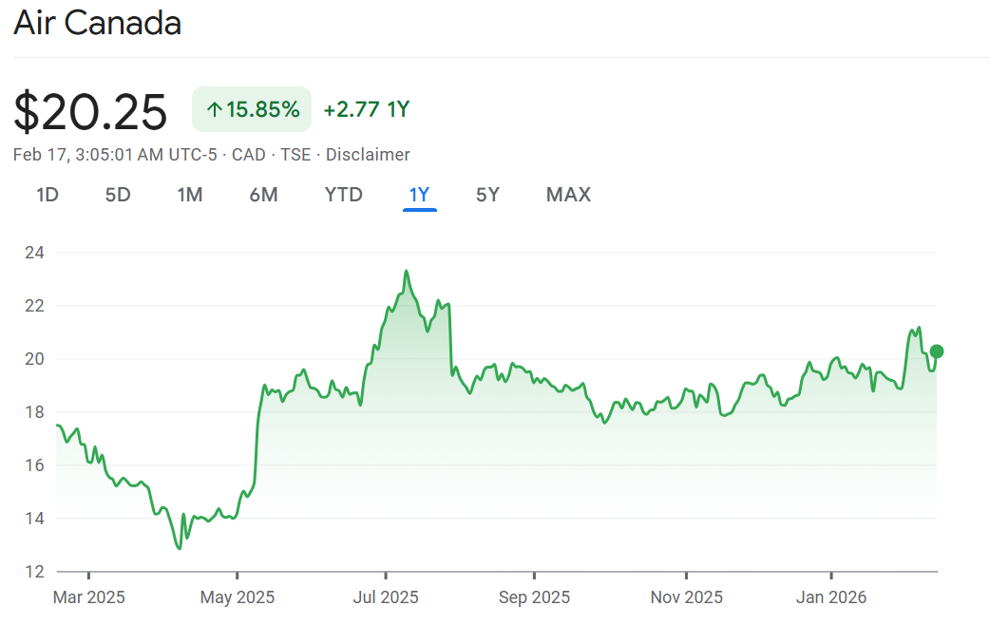Click the +2.77 1Y change text
The height and width of the screenshot is (625, 990).
(366, 109)
